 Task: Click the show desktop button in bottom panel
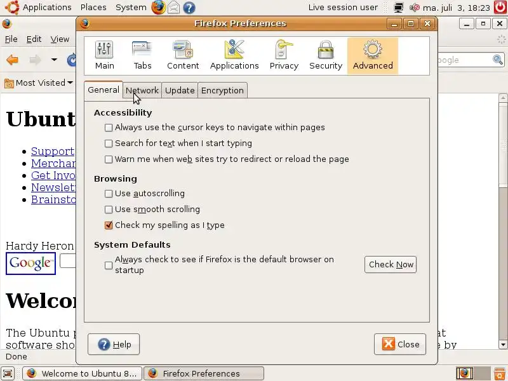[x=8, y=373]
